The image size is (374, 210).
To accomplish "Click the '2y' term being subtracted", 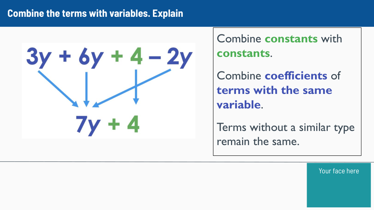I will pyautogui.click(x=179, y=58).
